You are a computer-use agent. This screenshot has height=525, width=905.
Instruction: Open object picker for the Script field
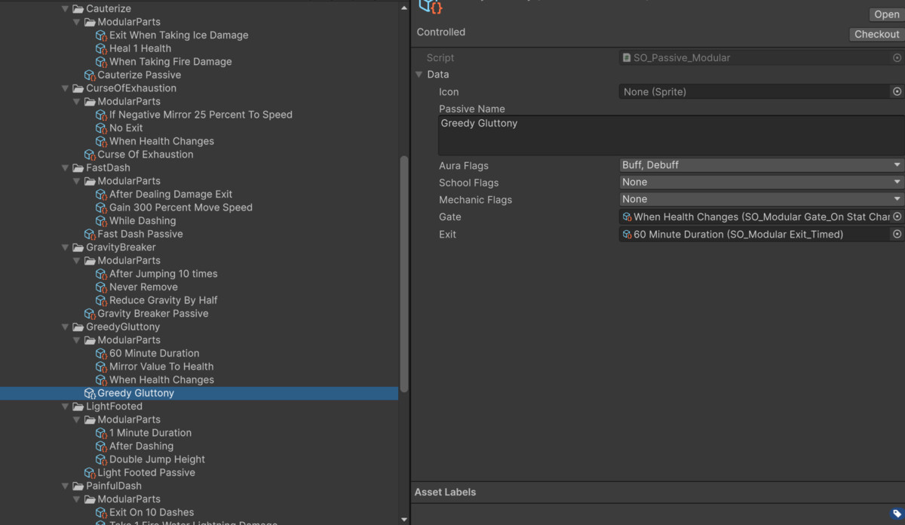[897, 57]
